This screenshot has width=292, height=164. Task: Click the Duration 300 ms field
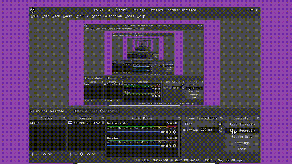[x=208, y=130]
